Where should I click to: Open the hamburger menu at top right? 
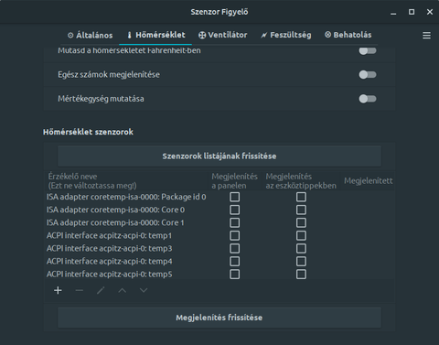tap(426, 36)
